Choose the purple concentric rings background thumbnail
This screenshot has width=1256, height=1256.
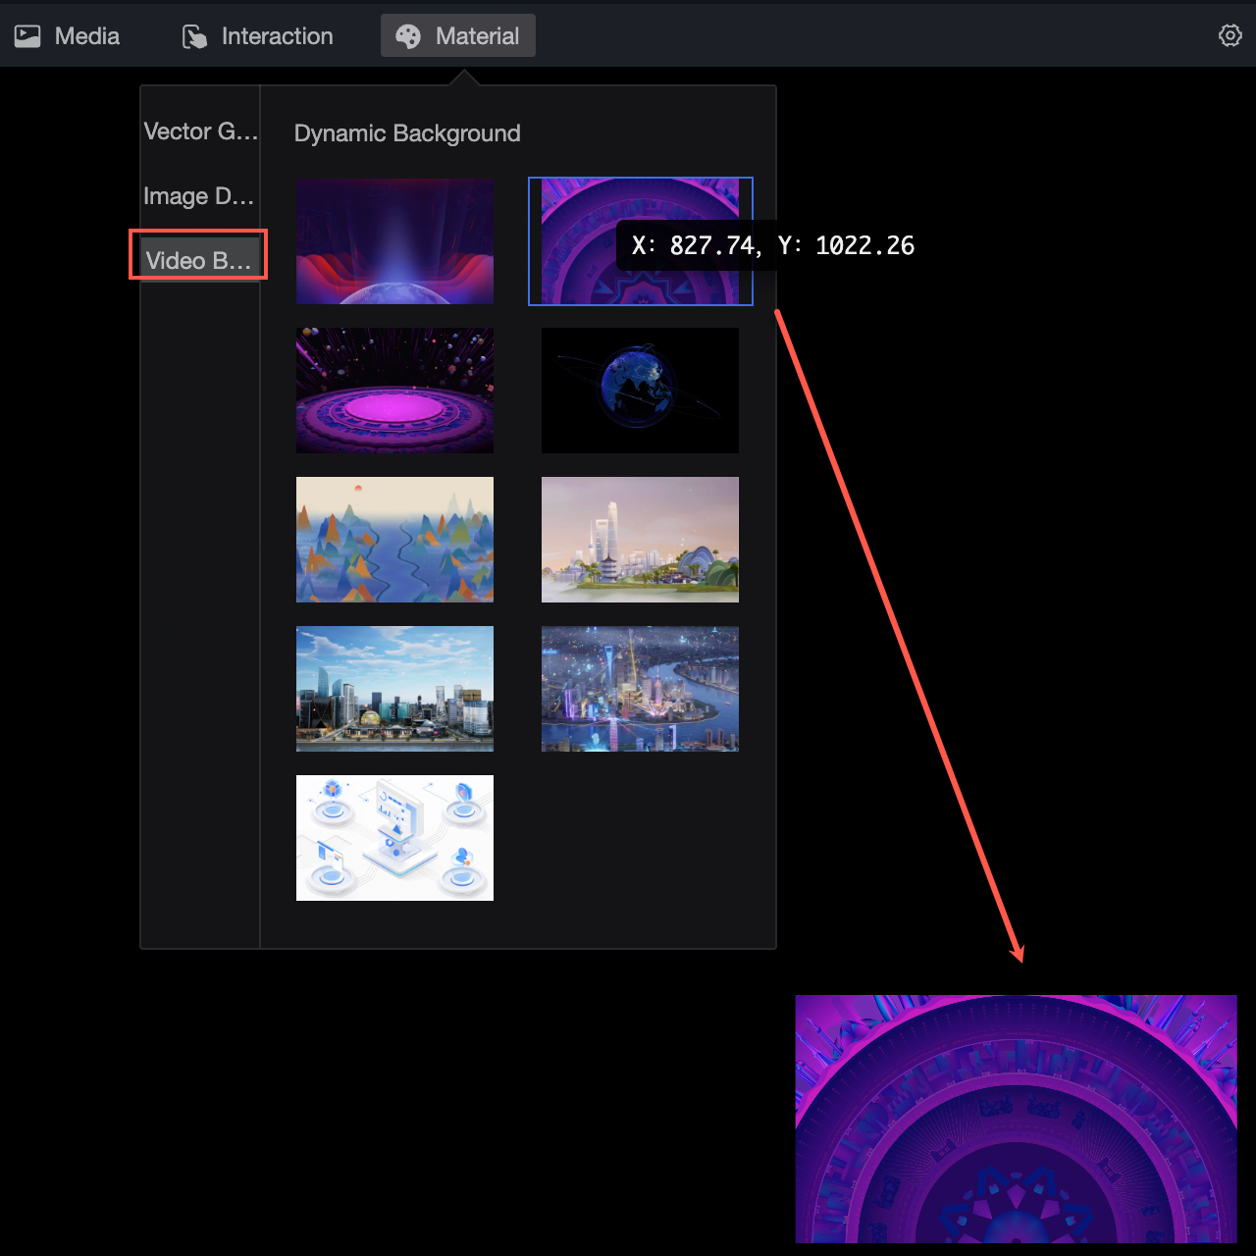(x=640, y=241)
